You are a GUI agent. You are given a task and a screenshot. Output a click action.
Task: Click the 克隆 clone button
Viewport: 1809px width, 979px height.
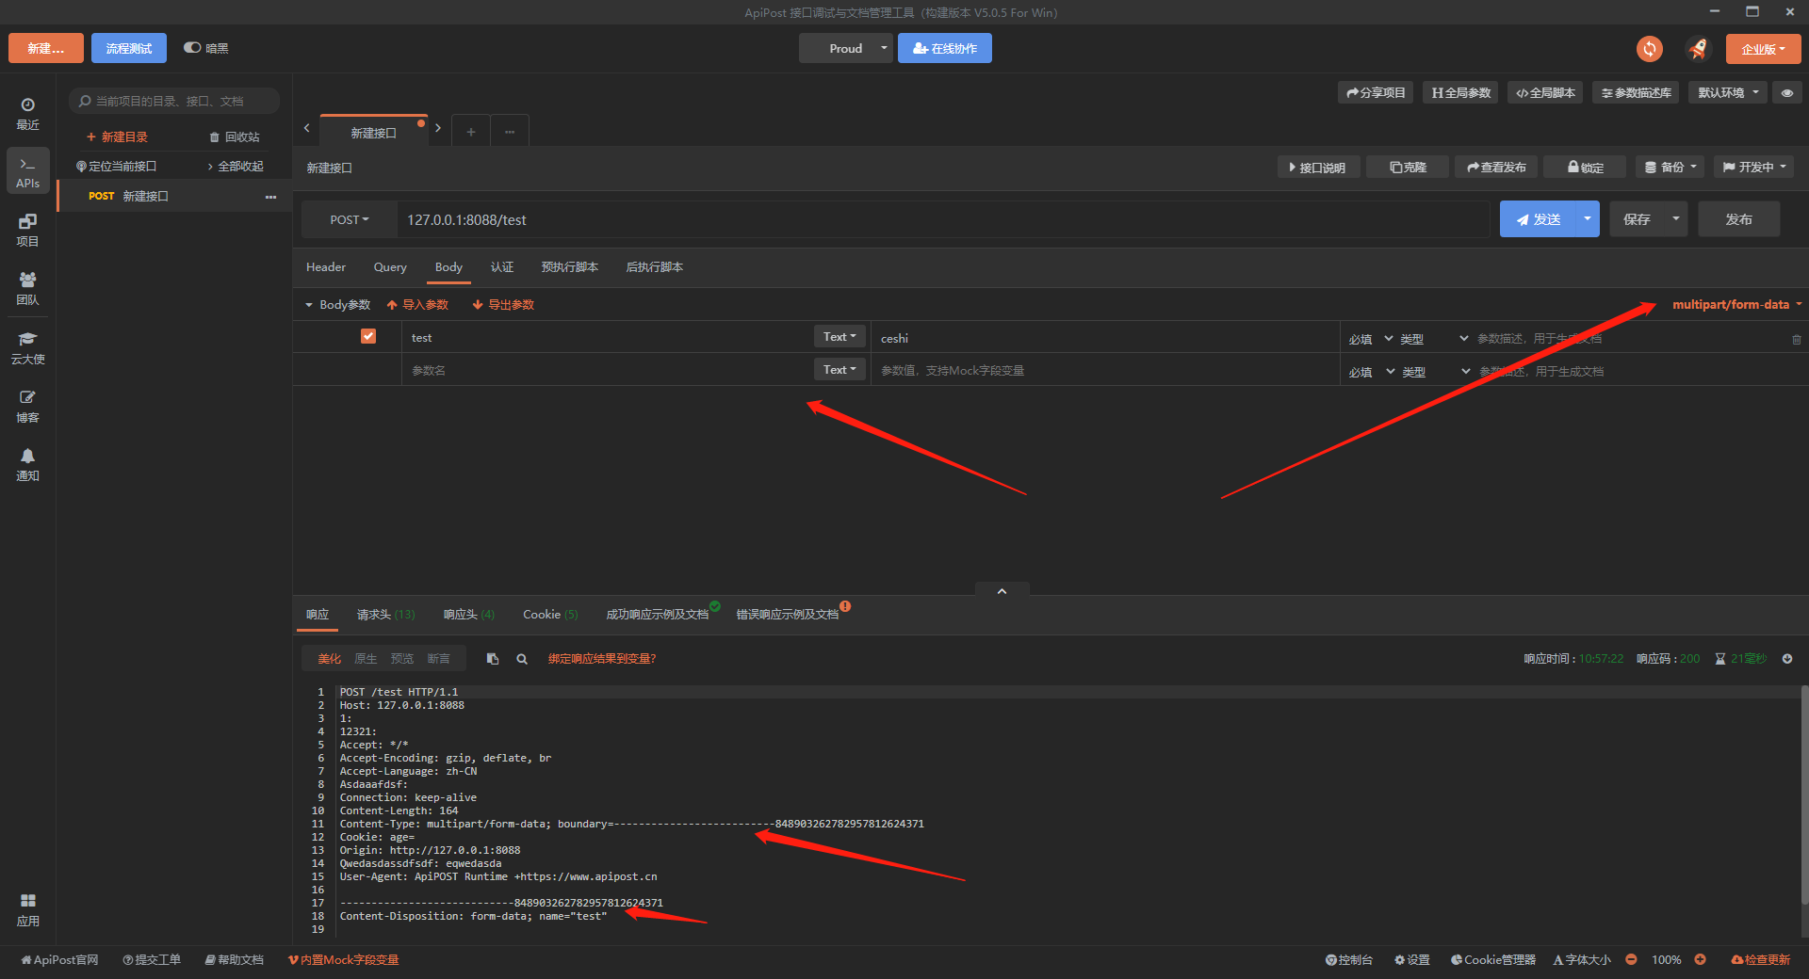click(x=1408, y=167)
